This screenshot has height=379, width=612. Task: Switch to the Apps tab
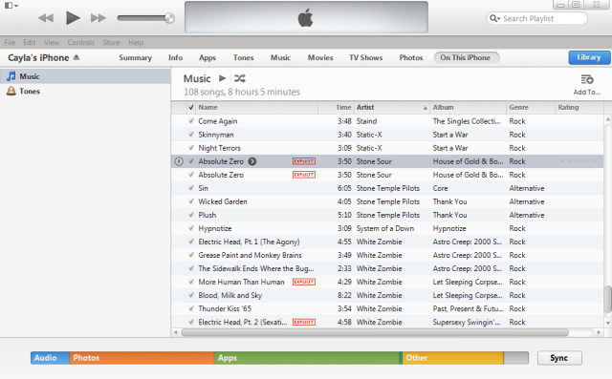(x=208, y=57)
